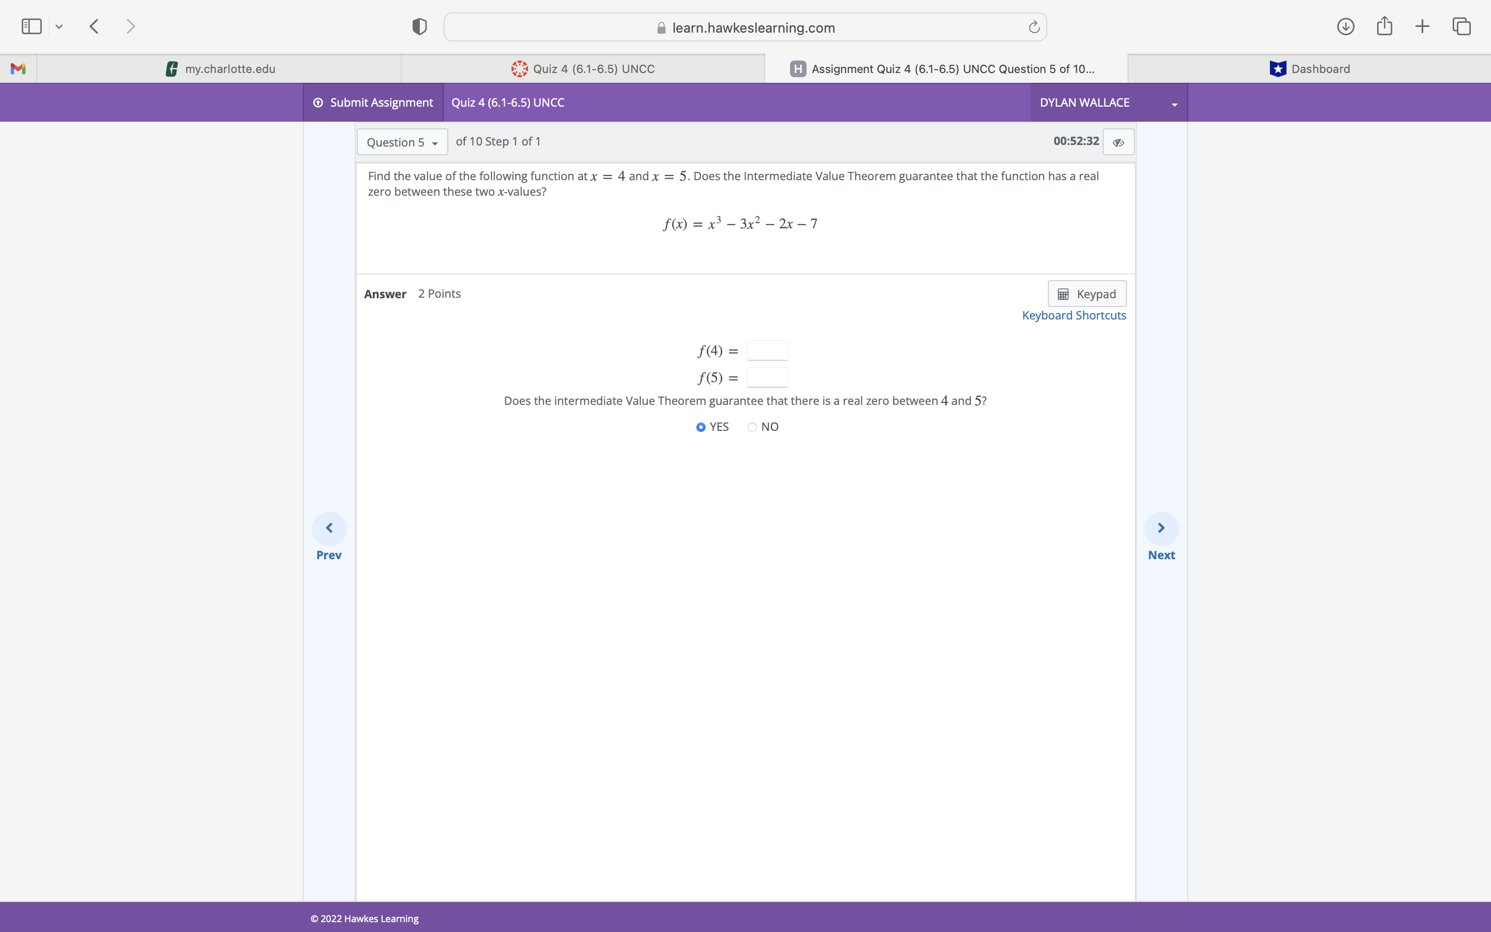Click the Safari sidebar toggle icon
Image resolution: width=1491 pixels, height=932 pixels.
(x=32, y=26)
